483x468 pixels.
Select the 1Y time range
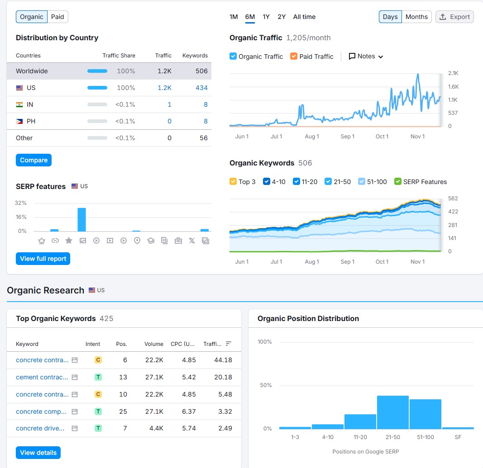(x=266, y=17)
